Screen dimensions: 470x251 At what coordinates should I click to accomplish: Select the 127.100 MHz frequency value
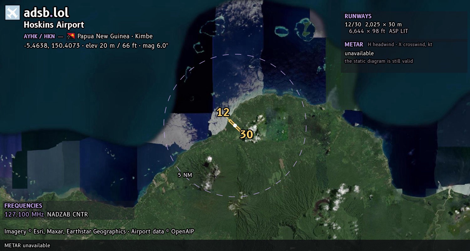click(x=24, y=215)
